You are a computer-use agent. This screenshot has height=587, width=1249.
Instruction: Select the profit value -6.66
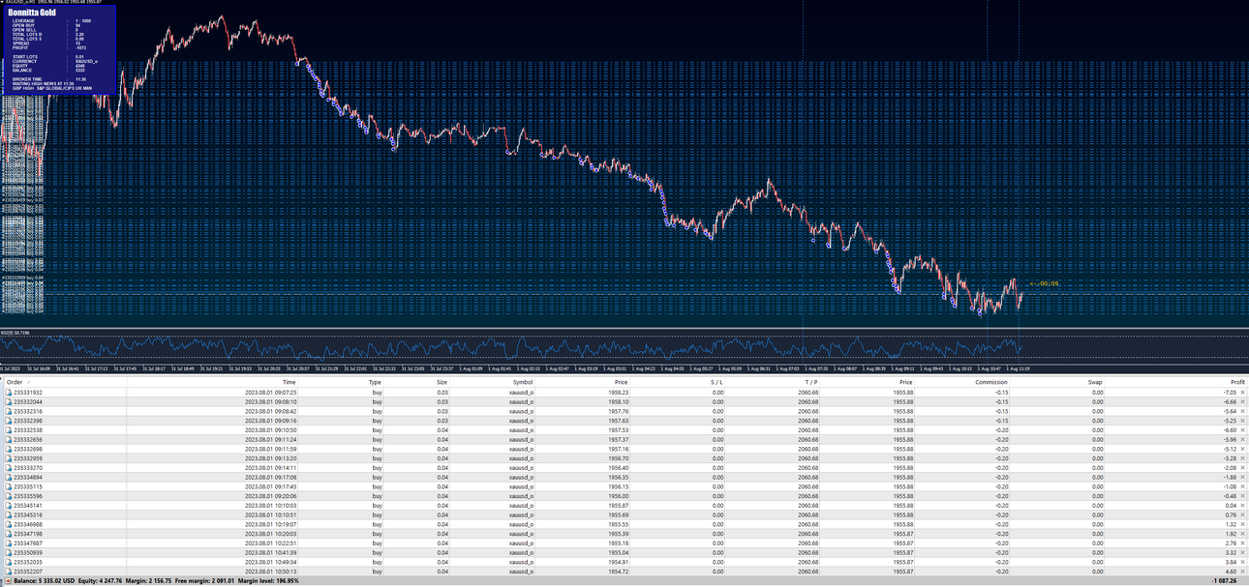click(1230, 402)
